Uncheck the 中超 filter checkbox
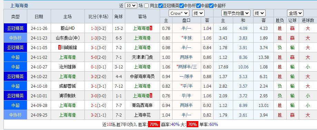317x130 pixels. tap(198, 6)
